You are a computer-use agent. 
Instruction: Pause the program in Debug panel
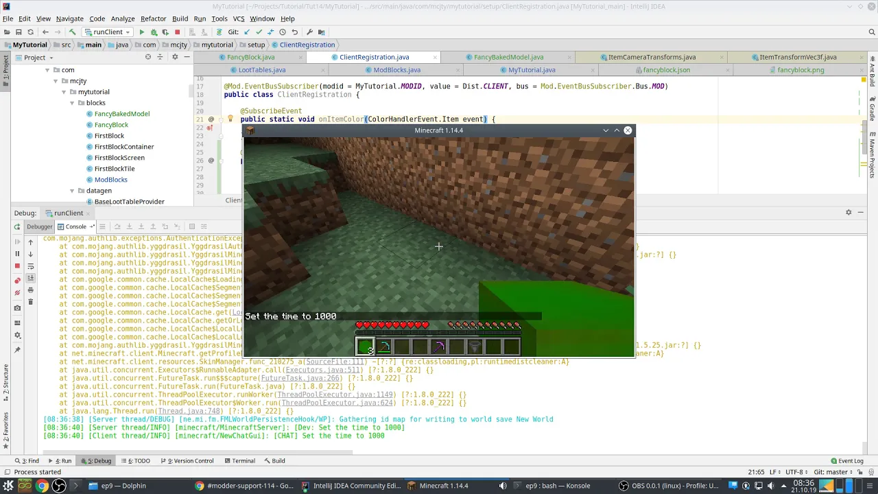(x=17, y=254)
